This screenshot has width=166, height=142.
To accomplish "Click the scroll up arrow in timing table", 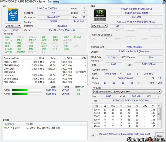I will (159, 105).
